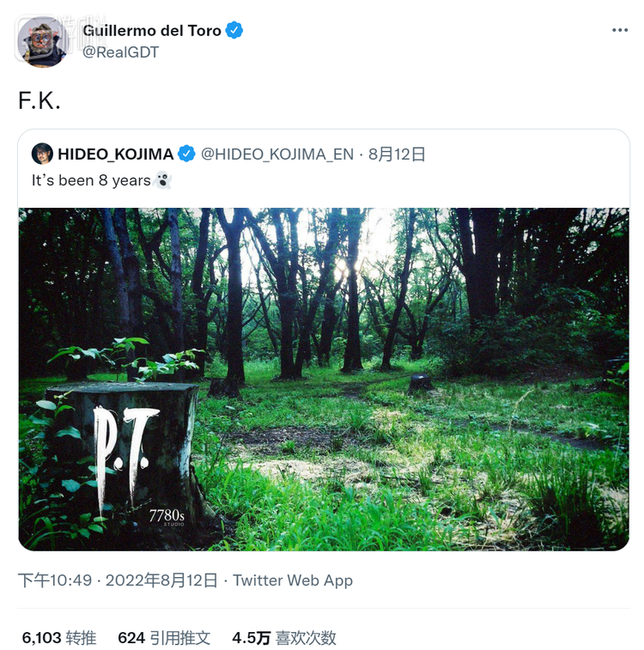Click the verified badge beside Guillermo del Toro
Image resolution: width=644 pixels, height=650 pixels.
point(234,31)
